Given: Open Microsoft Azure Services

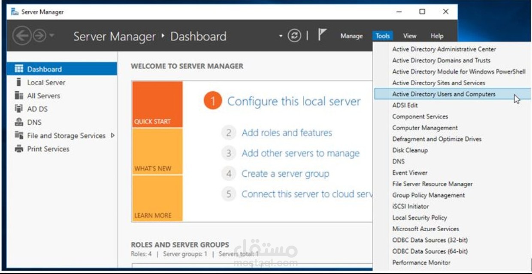Looking at the screenshot, I should coord(425,229).
